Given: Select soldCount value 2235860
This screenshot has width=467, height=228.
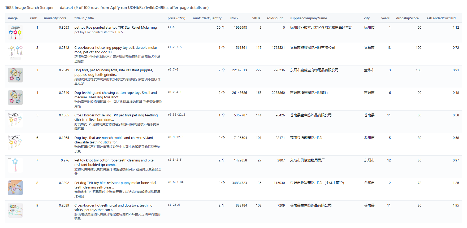Looking at the screenshot, I should (278, 93).
